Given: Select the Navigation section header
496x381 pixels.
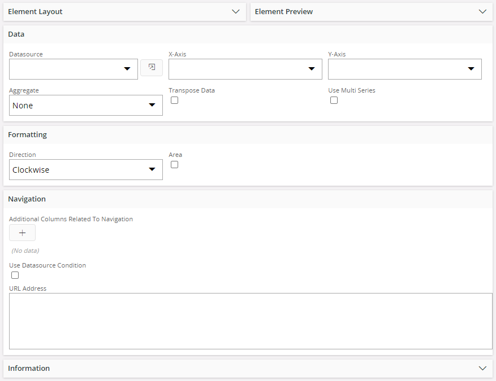Looking at the screenshot, I should [27, 199].
